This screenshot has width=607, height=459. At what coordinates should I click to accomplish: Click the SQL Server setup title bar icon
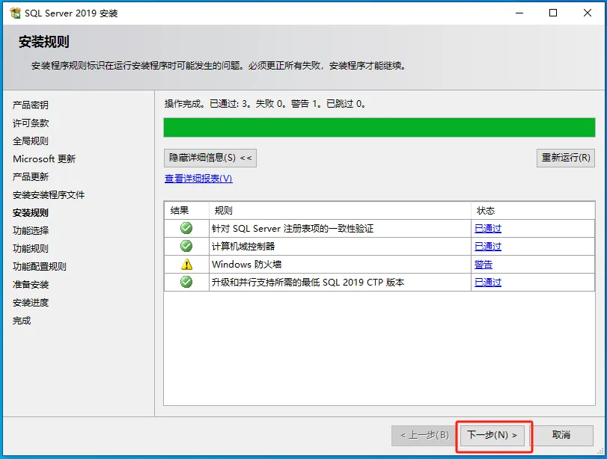(x=16, y=13)
